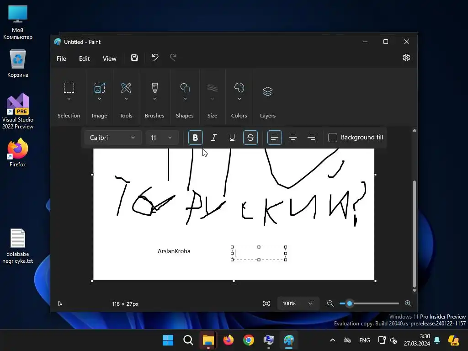Image resolution: width=468 pixels, height=351 pixels.
Task: Click Firefox shortcut on desktop
Action: pyautogui.click(x=18, y=153)
